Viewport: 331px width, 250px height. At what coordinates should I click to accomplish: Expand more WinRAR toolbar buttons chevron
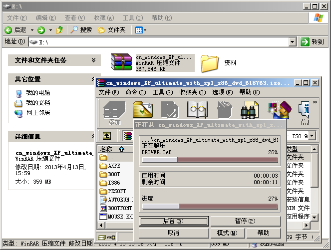pos(315,102)
